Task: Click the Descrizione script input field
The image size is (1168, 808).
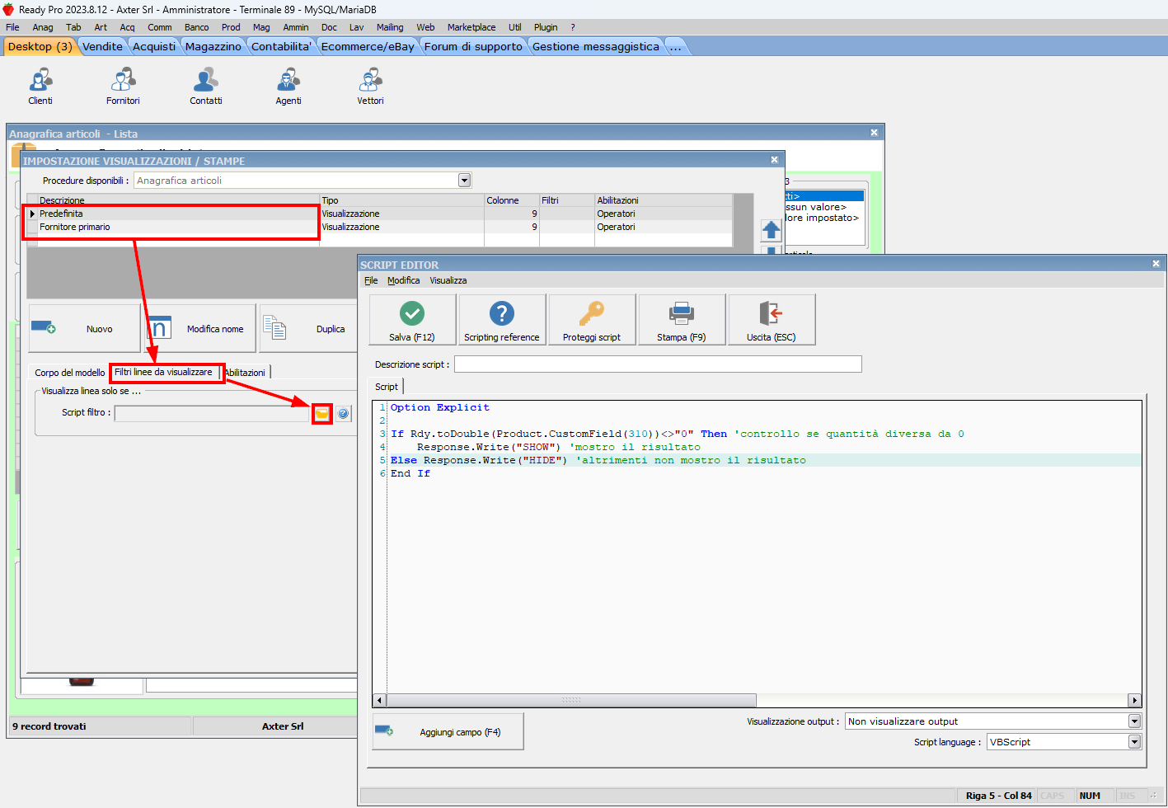Action: point(658,364)
